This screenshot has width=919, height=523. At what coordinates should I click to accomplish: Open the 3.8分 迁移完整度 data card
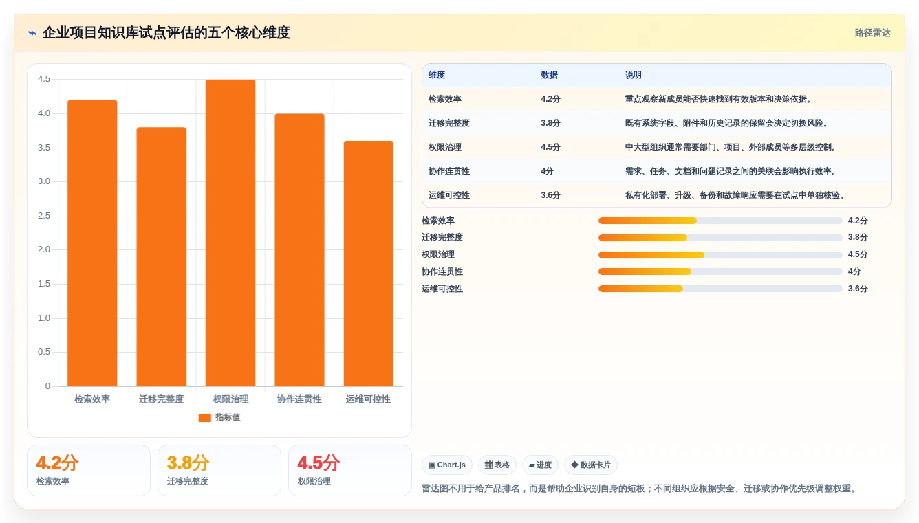(x=219, y=471)
